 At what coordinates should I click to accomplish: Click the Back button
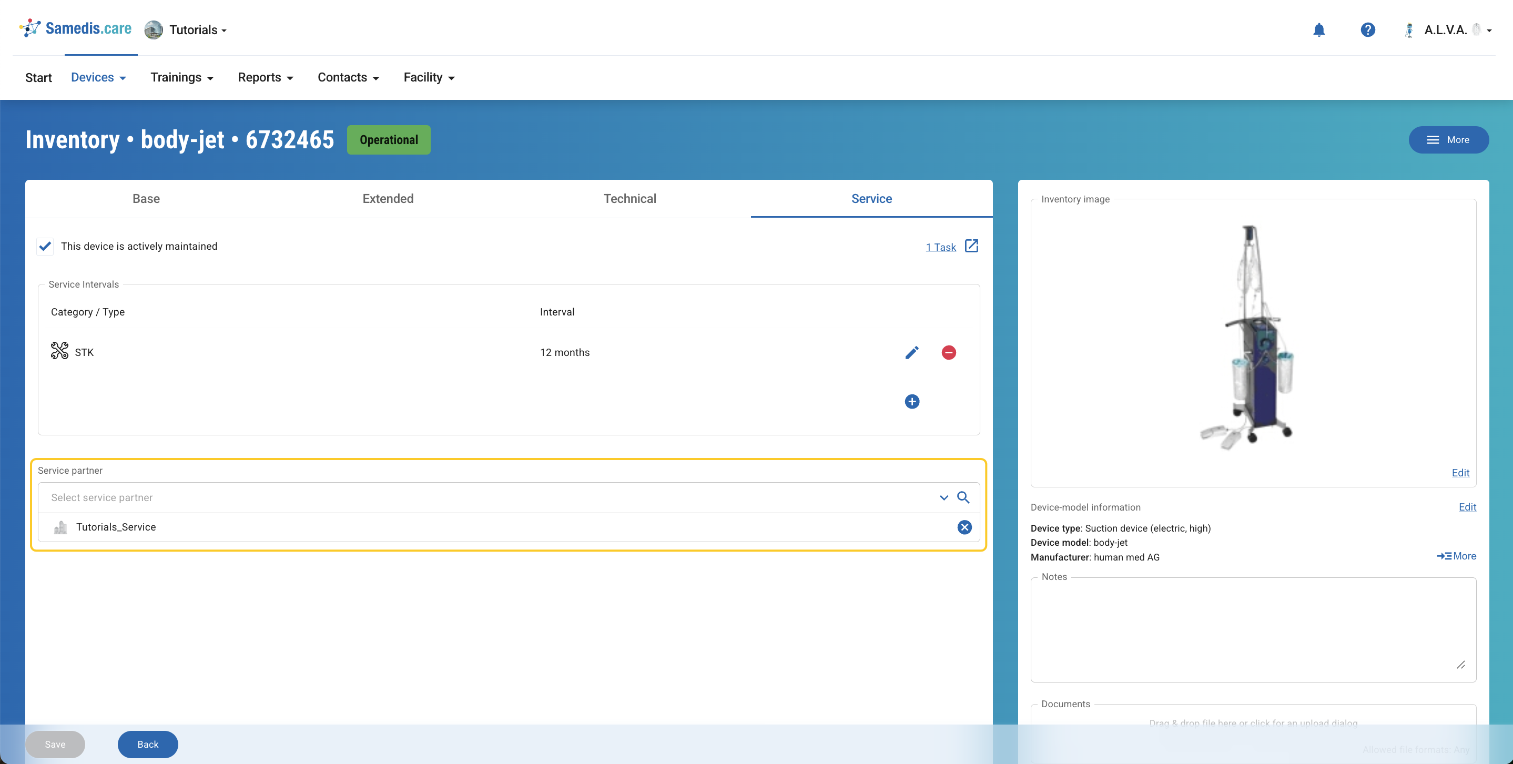(x=147, y=744)
